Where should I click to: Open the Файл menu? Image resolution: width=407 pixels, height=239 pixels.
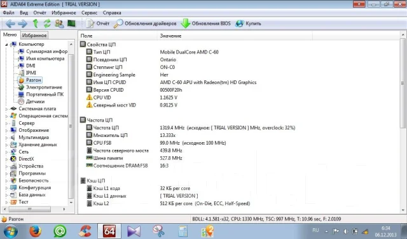click(x=8, y=13)
